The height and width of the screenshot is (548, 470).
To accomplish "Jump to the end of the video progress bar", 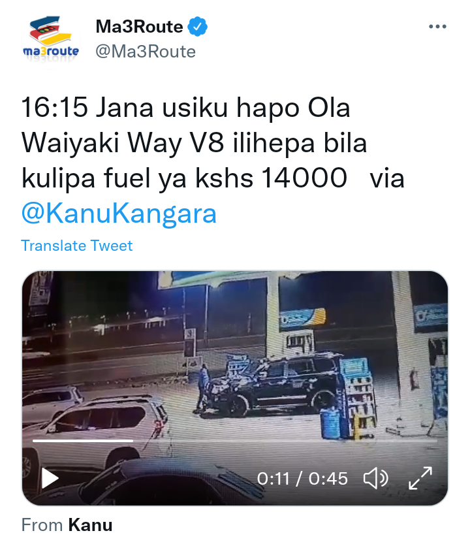I will (x=436, y=441).
